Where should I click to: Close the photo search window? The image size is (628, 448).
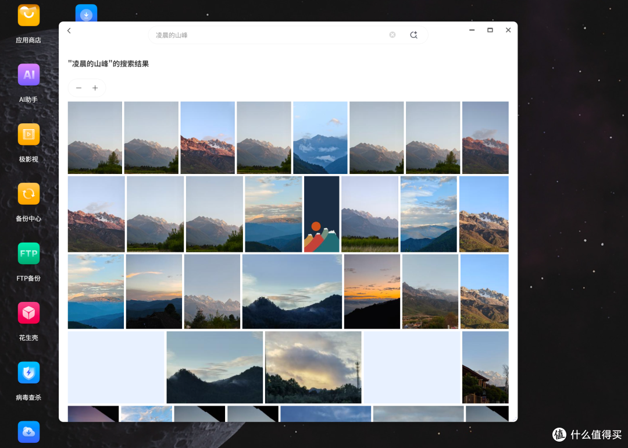coord(508,30)
